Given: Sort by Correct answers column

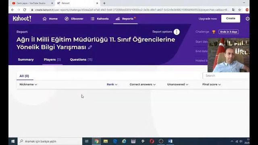Looking at the screenshot, I should [142, 84].
